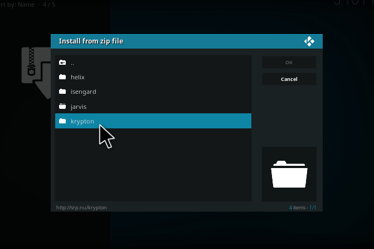Open the jarvis folder

coord(153,106)
